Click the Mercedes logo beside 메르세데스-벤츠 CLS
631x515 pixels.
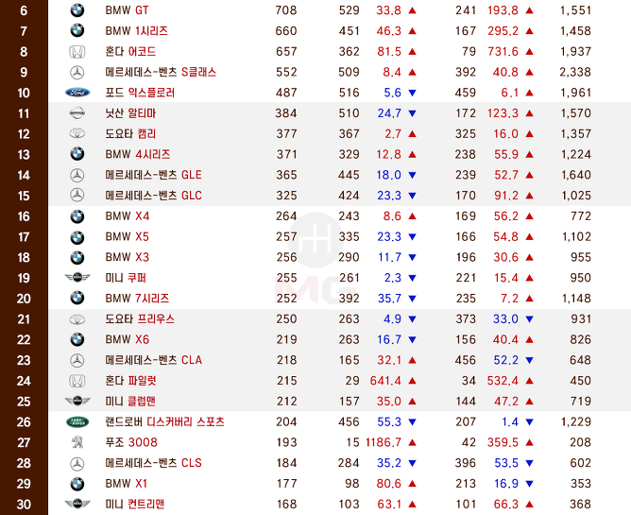77,463
